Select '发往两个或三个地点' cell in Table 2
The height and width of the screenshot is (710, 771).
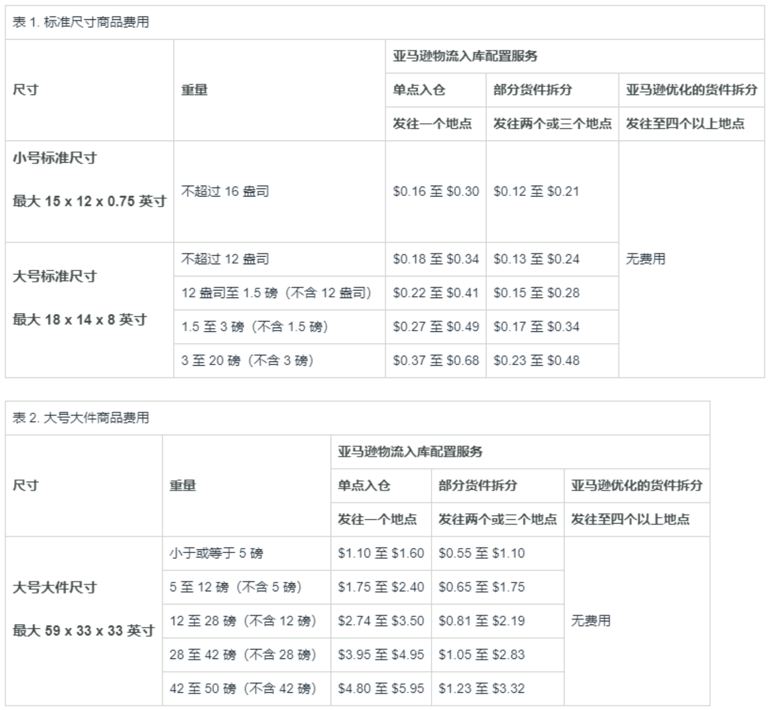[498, 519]
